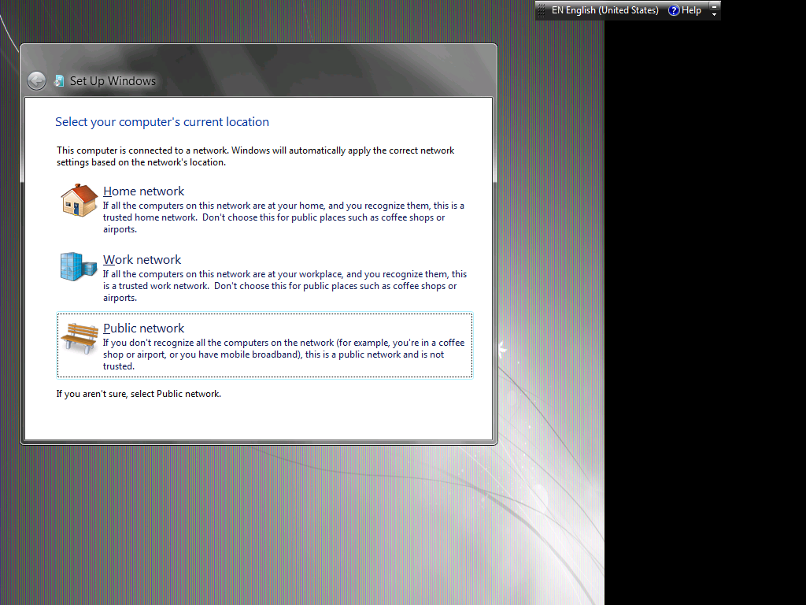
Task: Open Help in the language bar
Action: tap(691, 10)
